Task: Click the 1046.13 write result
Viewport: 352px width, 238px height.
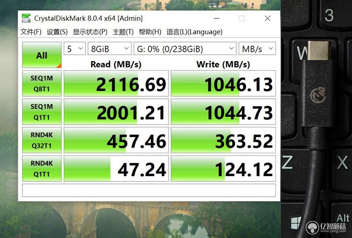Action: [224, 83]
